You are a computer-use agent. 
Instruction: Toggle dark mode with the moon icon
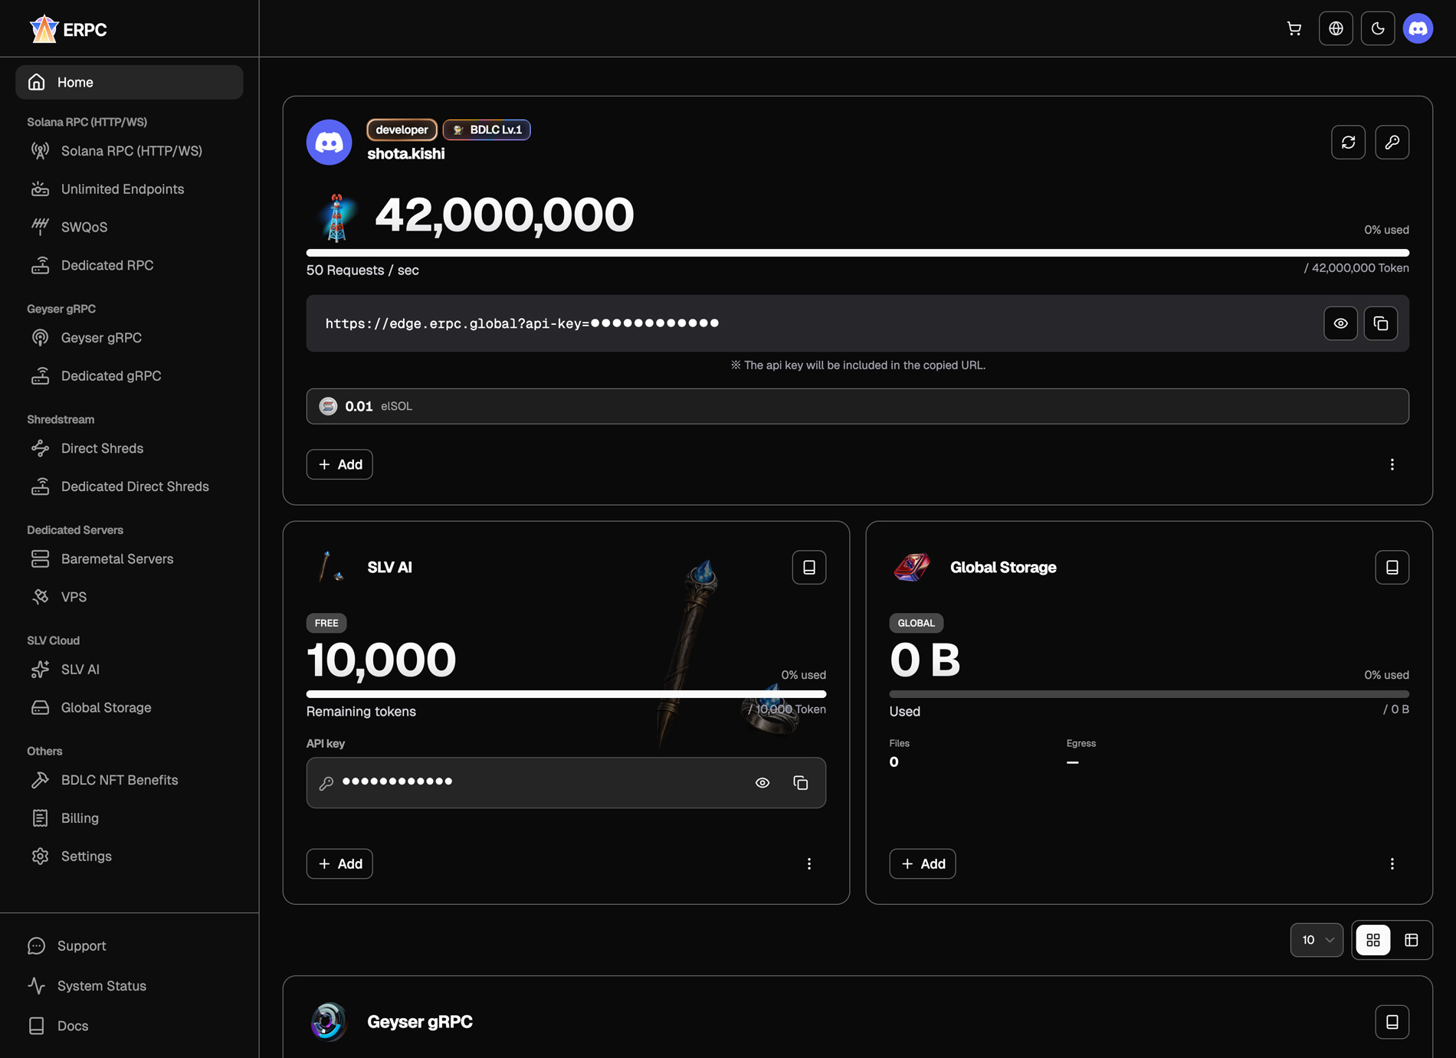coord(1377,28)
